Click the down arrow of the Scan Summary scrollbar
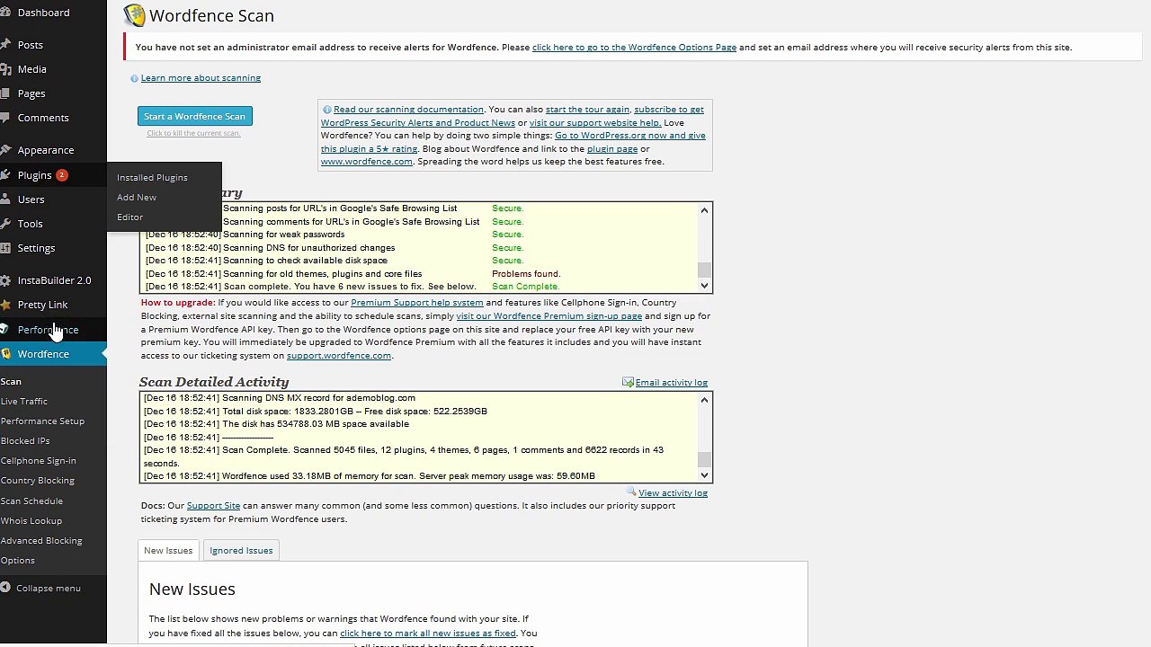1151x647 pixels. click(x=704, y=286)
